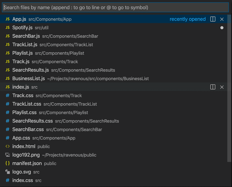
Task: Focus the search files by name field
Action: (x=115, y=7)
